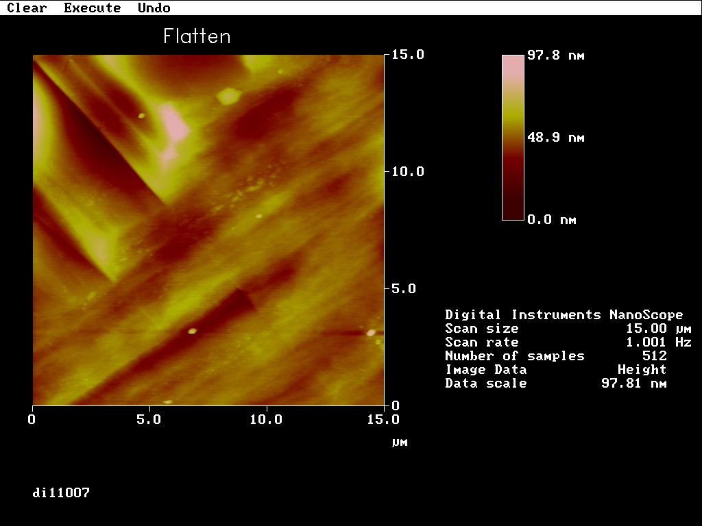Click the hexagonal bright particle near the image top
This screenshot has height=526, width=702.
point(228,96)
